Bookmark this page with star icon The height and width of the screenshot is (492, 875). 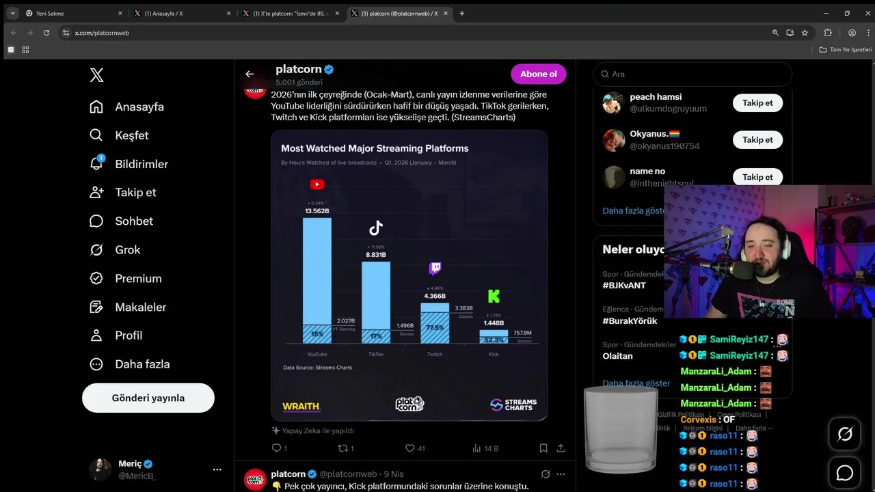(805, 33)
